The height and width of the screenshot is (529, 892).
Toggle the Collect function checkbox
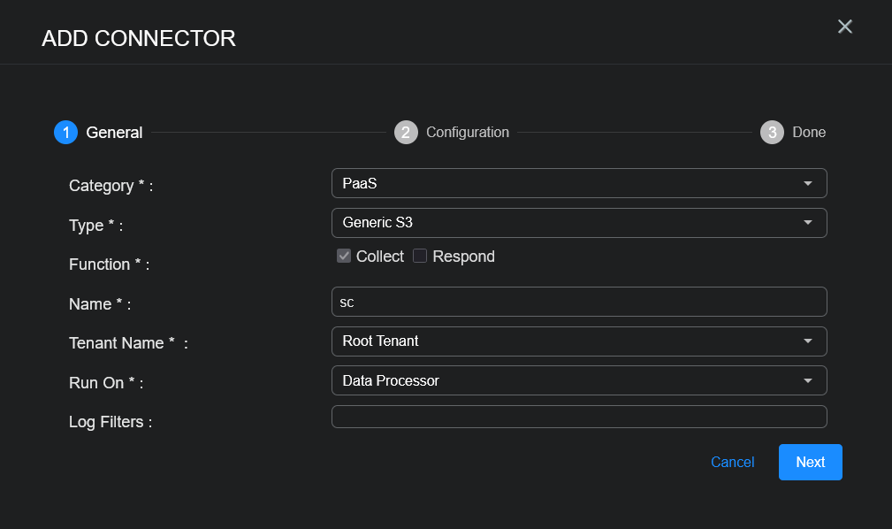pyautogui.click(x=345, y=257)
